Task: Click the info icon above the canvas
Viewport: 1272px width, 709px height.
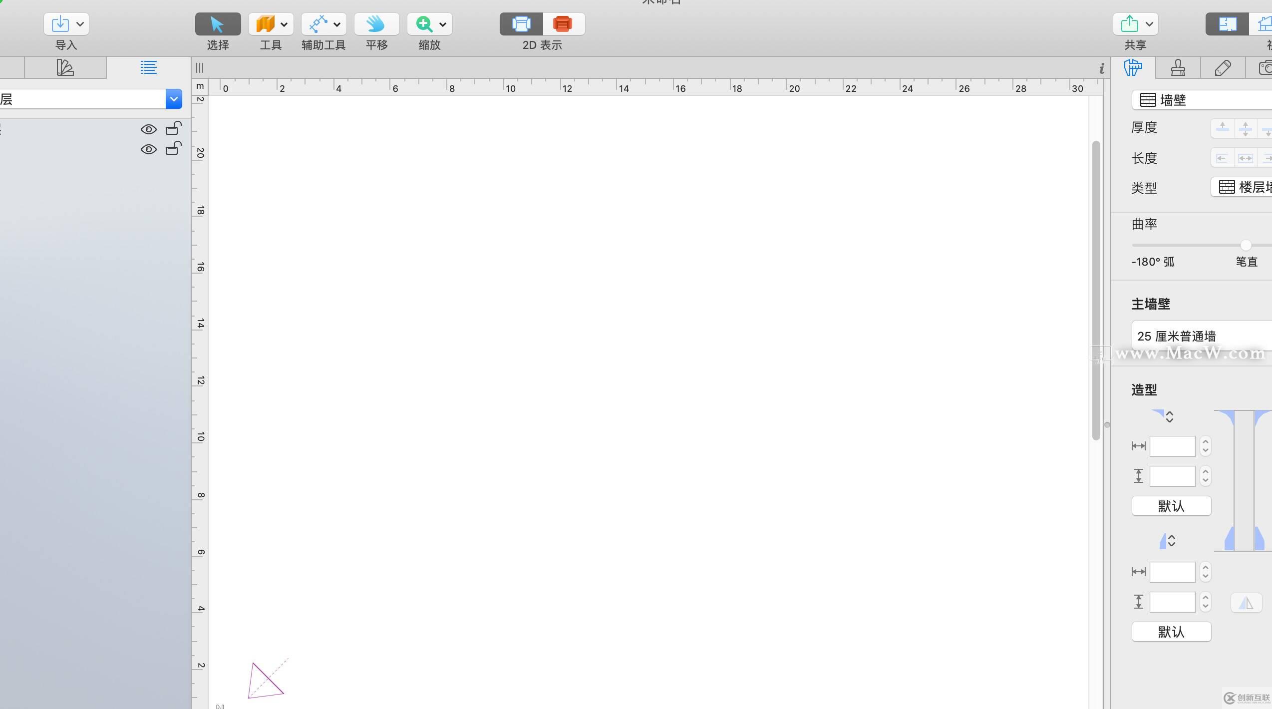Action: click(x=1101, y=68)
